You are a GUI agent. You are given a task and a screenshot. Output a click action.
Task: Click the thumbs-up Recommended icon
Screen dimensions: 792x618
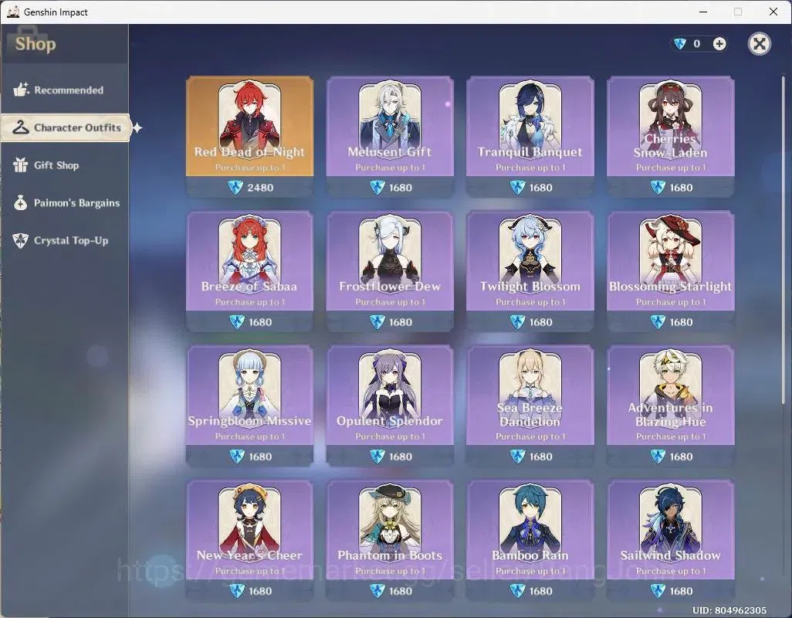click(21, 90)
